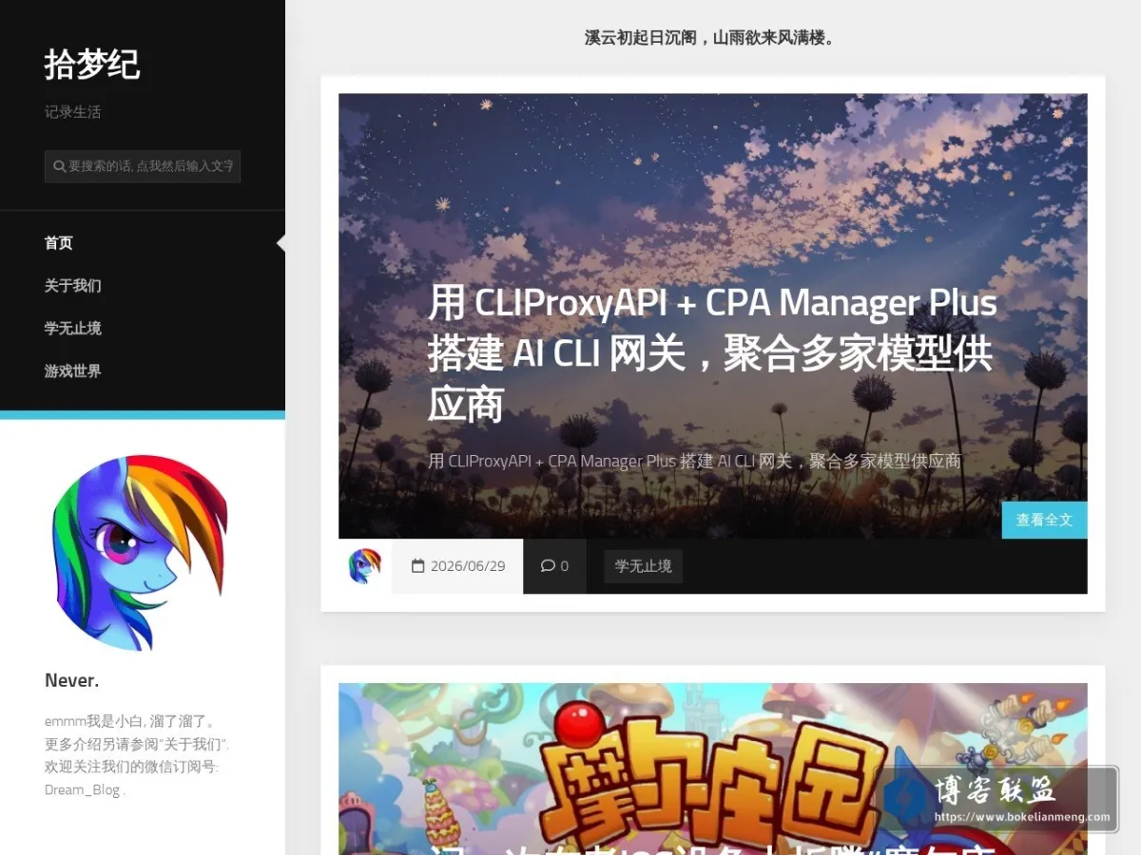Click the rainbow pony profile avatar
Viewport: 1141px width, 855px height.
(141, 553)
